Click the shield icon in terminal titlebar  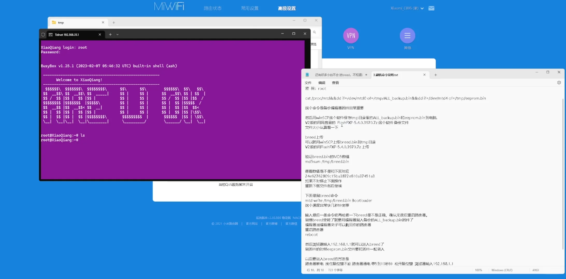(x=43, y=34)
